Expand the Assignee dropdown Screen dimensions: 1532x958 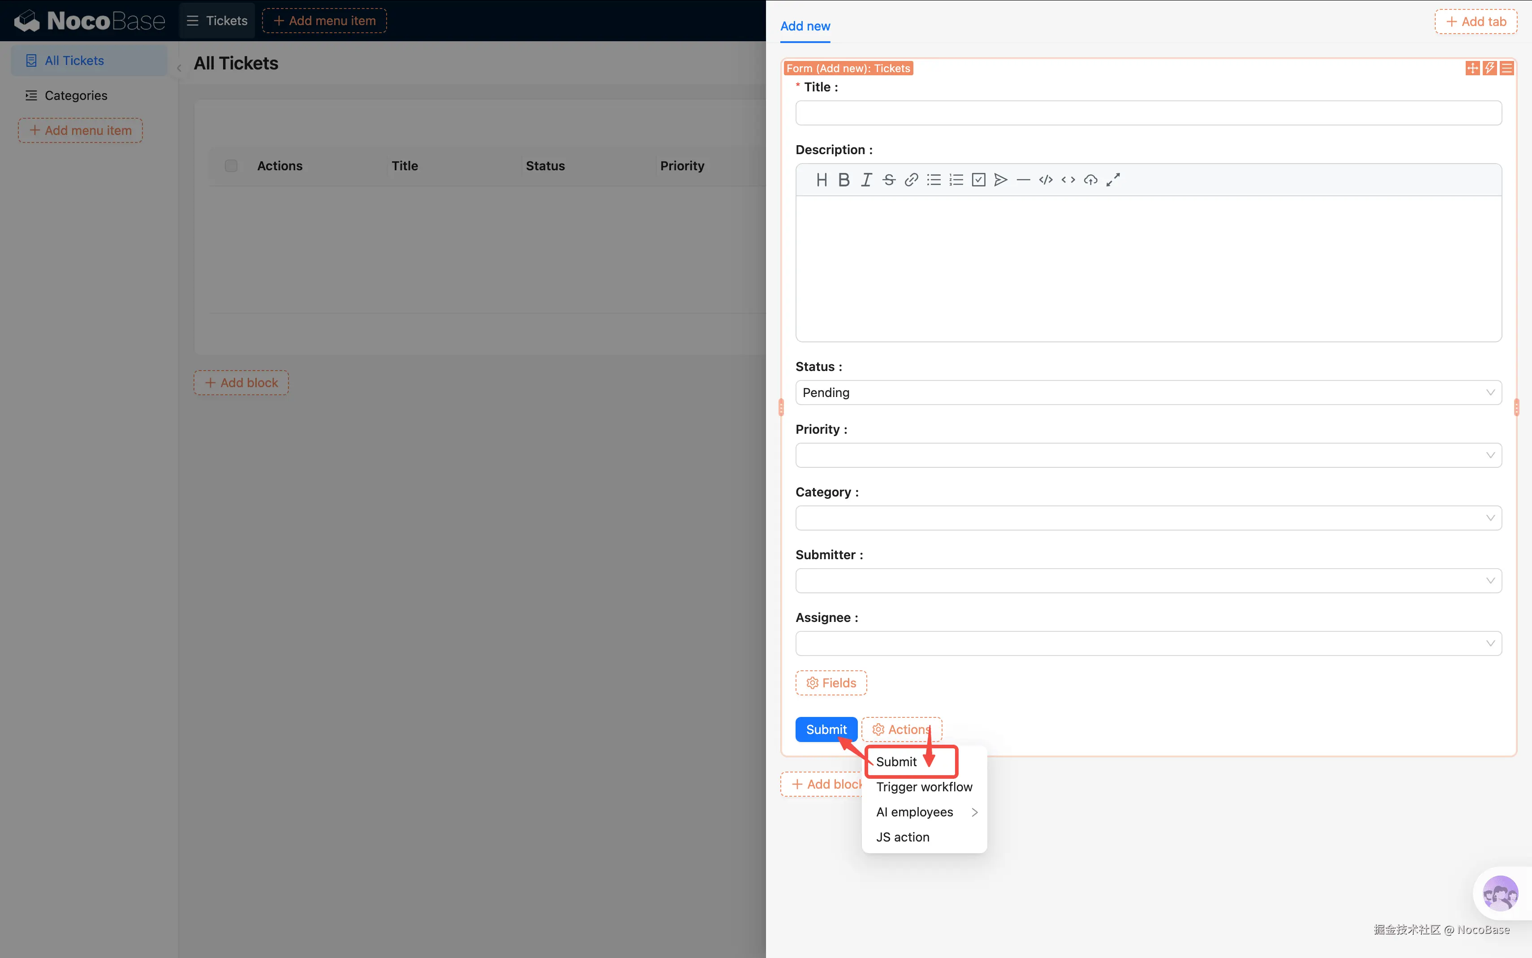1148,644
